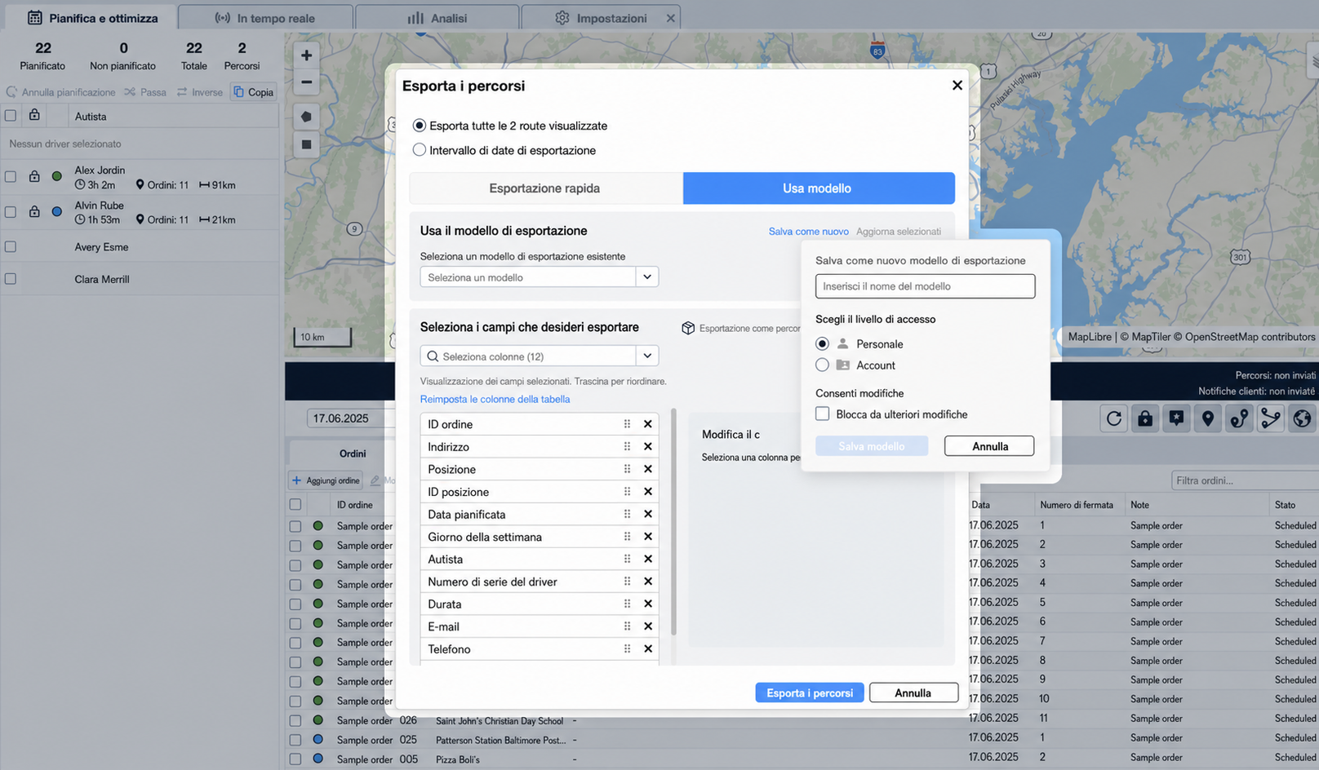Screen dimensions: 1319x770
Task: Focus 'Inserisci il nome del modello' field
Action: [x=925, y=286]
